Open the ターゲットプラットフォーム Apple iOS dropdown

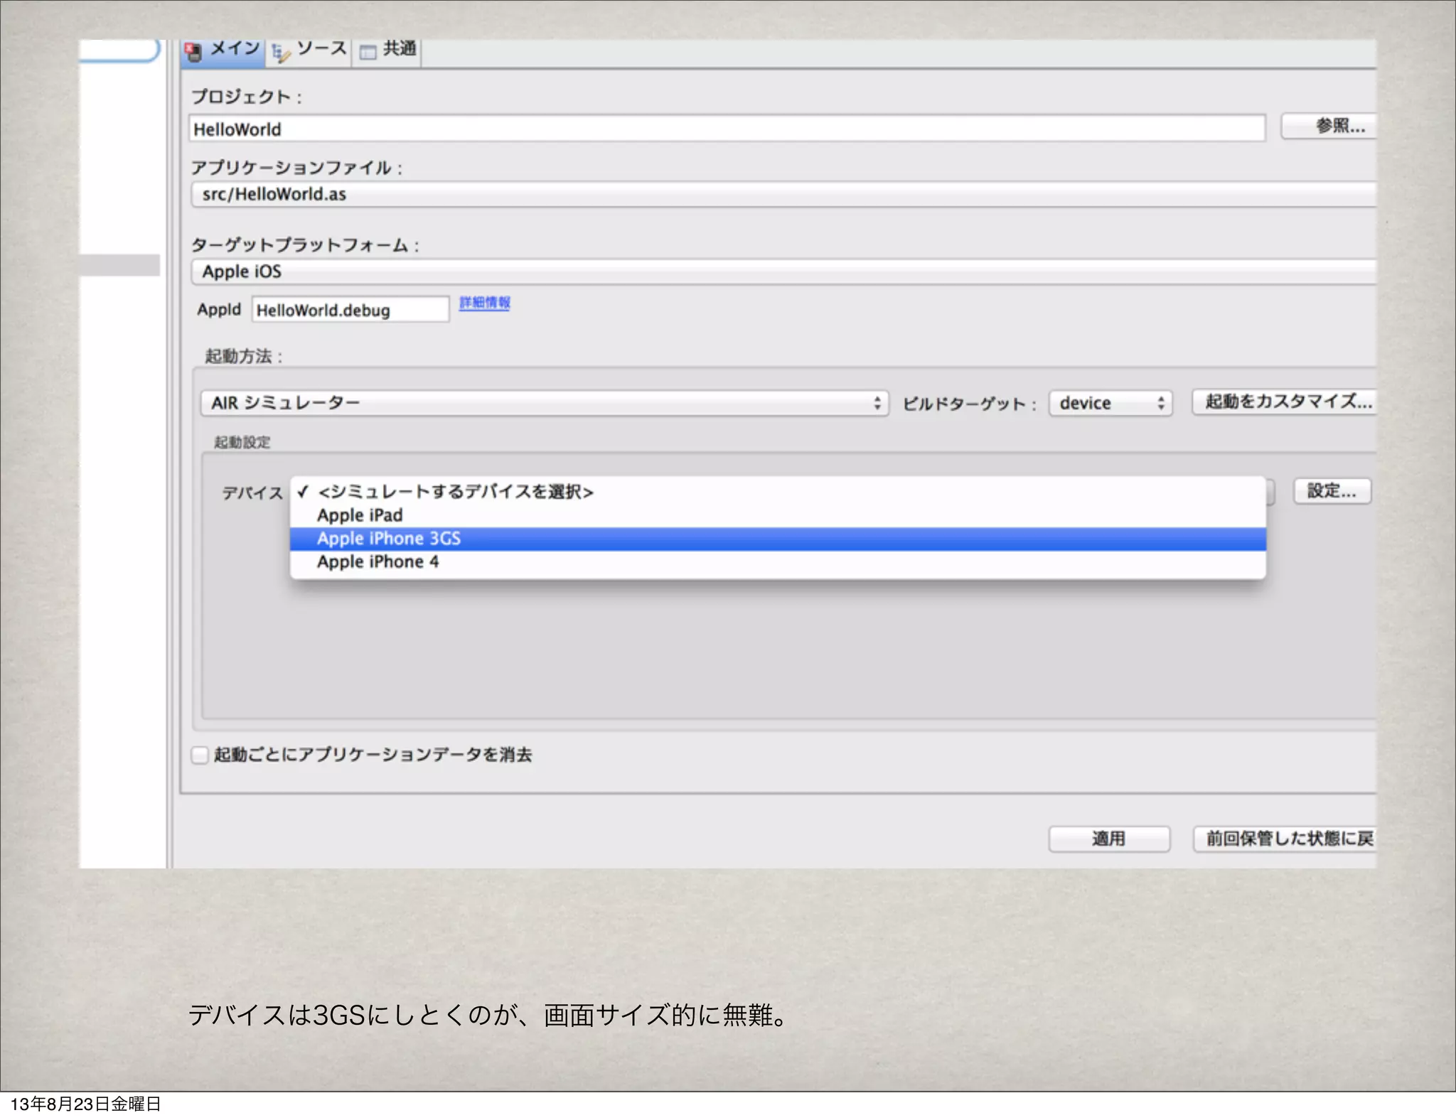pyautogui.click(x=783, y=271)
